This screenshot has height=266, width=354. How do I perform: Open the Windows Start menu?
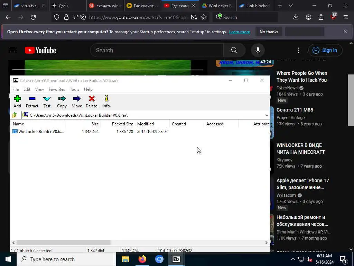click(x=8, y=259)
